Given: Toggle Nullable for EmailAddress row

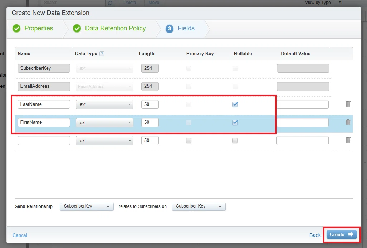Looking at the screenshot, I should click(235, 86).
